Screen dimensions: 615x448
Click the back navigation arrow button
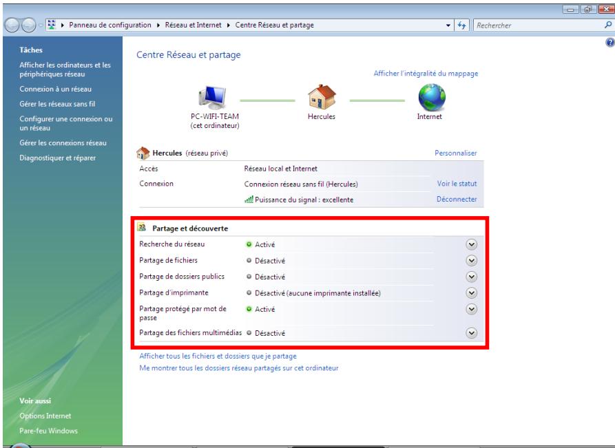(x=12, y=25)
